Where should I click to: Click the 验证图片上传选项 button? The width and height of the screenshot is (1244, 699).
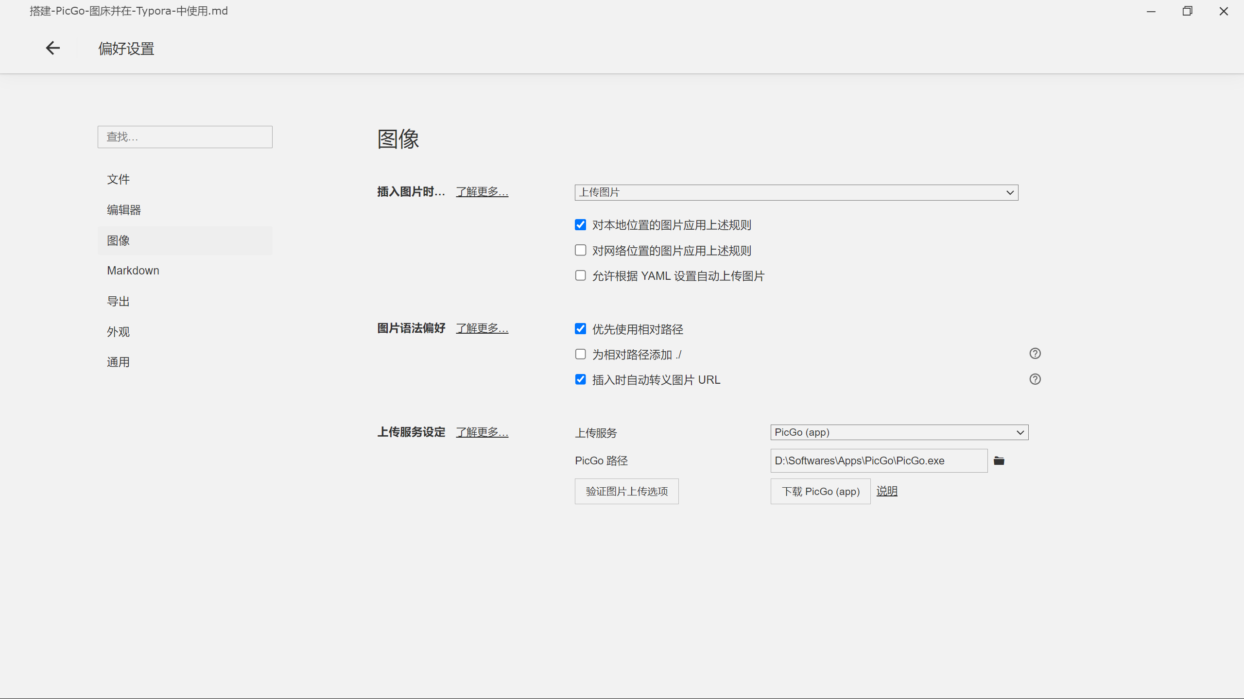tap(626, 492)
